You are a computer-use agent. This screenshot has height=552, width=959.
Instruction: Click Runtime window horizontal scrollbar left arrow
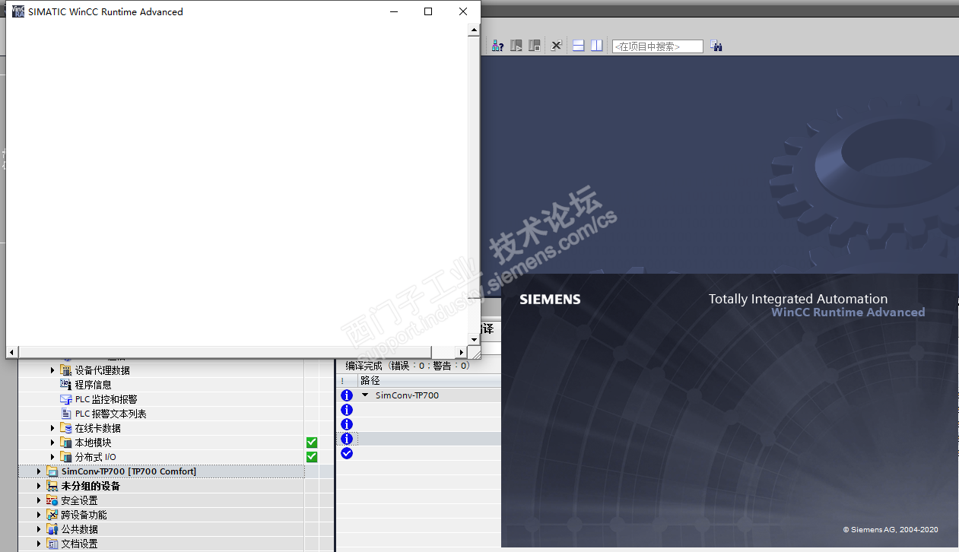[x=11, y=352]
